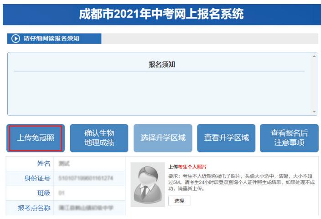Click the 班级 label cell
The image size is (321, 219).
click(x=30, y=193)
